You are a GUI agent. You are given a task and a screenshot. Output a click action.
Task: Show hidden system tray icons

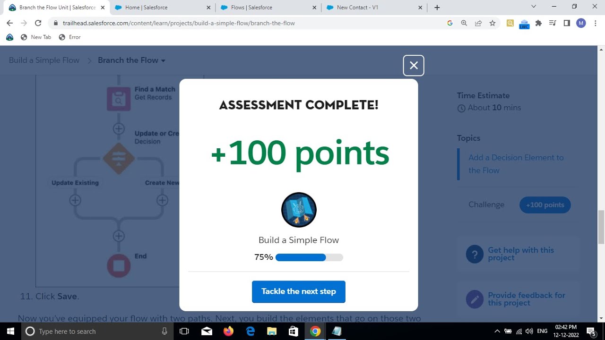pyautogui.click(x=497, y=331)
